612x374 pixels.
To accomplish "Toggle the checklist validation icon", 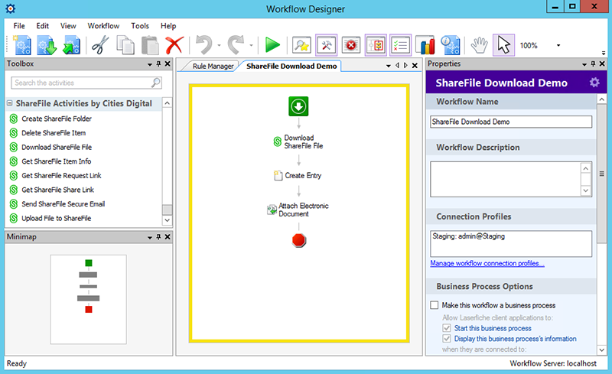I will (400, 45).
